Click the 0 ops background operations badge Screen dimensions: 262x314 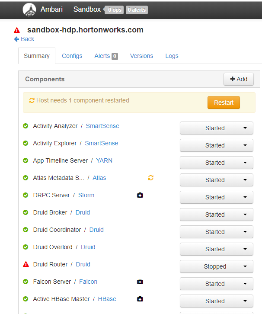pyautogui.click(x=115, y=10)
